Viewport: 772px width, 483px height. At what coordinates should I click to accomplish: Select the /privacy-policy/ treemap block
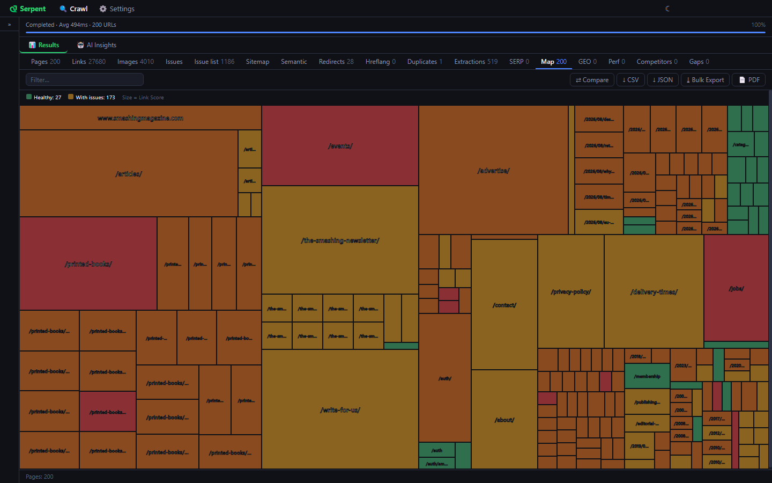pos(570,291)
